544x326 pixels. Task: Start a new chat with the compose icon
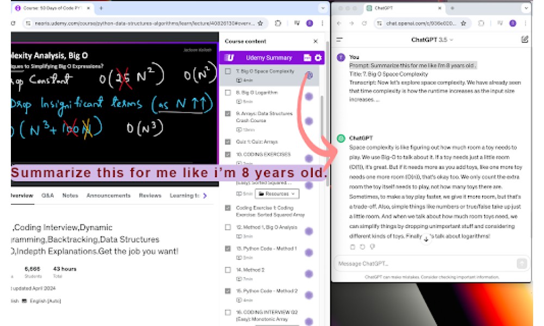pyautogui.click(x=524, y=40)
